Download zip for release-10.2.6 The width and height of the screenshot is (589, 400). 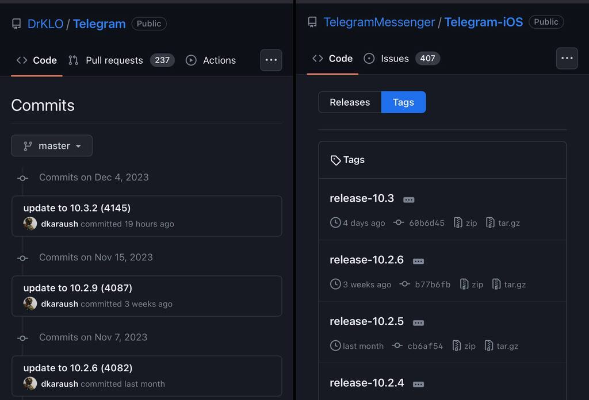(x=477, y=284)
